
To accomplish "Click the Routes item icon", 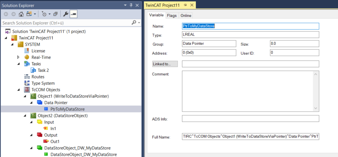I will pos(27,77).
